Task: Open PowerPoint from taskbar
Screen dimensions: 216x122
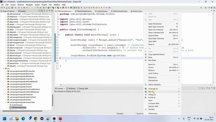Action: tap(60, 119)
